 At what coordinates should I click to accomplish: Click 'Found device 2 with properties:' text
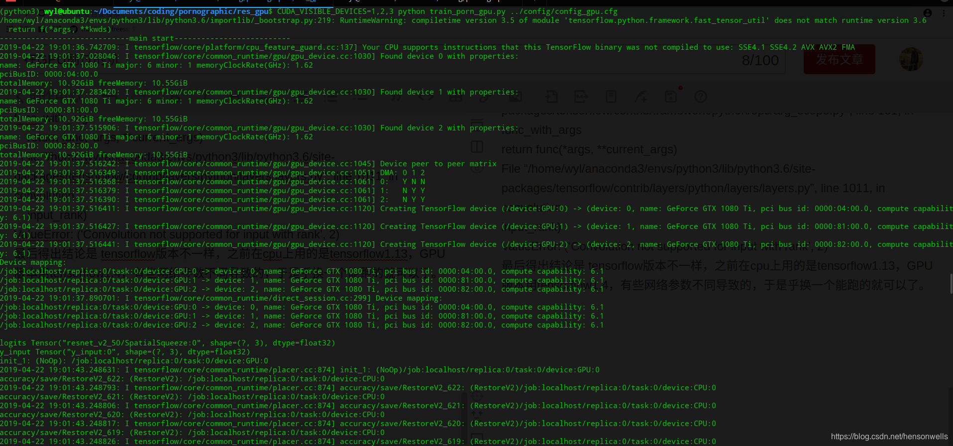pos(449,128)
